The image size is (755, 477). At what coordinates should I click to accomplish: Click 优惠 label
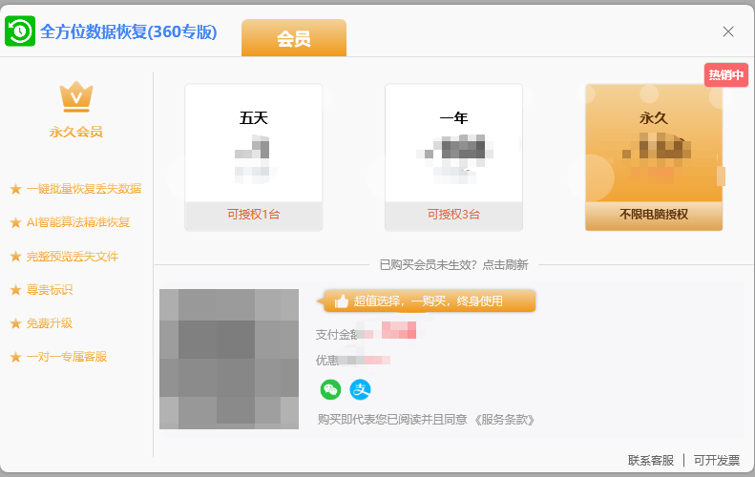327,360
